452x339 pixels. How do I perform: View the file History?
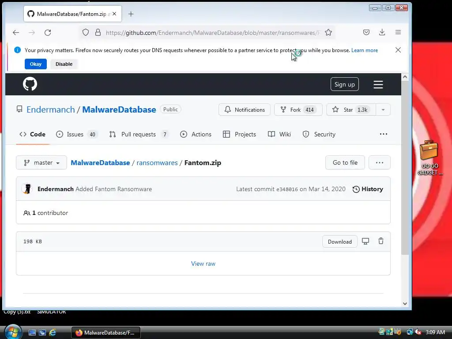[x=368, y=189]
